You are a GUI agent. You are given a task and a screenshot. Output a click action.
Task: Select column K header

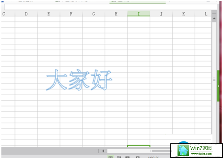184,14
